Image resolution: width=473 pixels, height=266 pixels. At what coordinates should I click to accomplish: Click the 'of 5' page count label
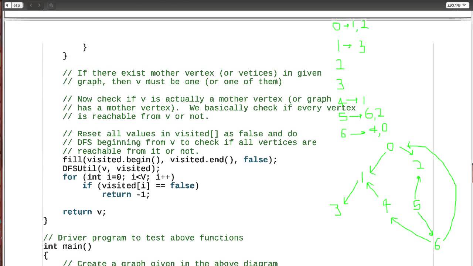click(x=17, y=5)
